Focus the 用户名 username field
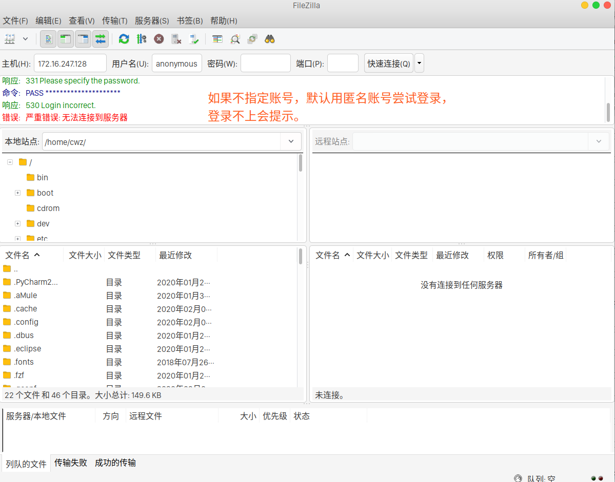The height and width of the screenshot is (482, 615). (x=177, y=64)
